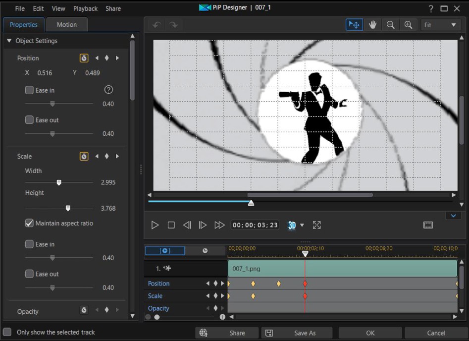Go to next Scale keyframe in Properties panel
The width and height of the screenshot is (469, 341).
click(117, 156)
